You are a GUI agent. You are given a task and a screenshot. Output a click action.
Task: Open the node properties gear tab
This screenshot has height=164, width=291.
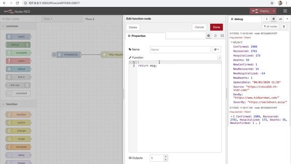pos(208,36)
